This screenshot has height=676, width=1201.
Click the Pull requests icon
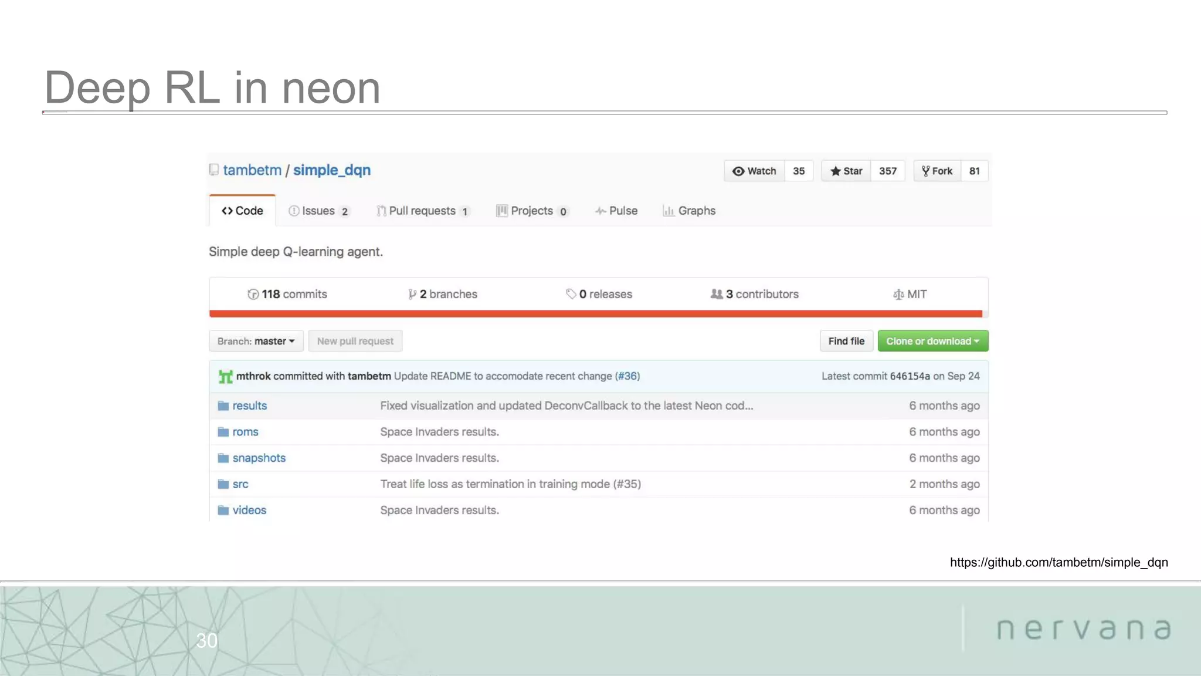tap(381, 211)
